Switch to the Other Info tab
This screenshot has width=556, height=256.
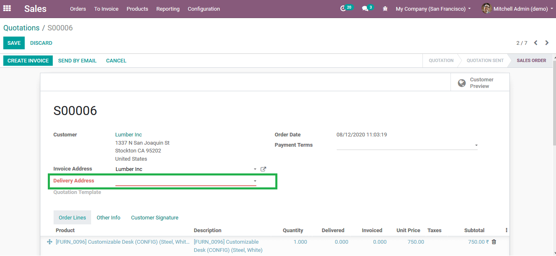pyautogui.click(x=108, y=217)
